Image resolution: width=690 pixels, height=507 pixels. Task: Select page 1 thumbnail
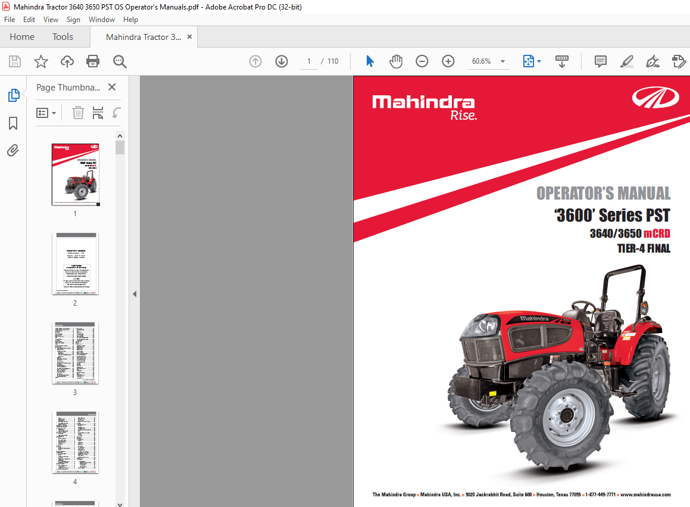(x=75, y=175)
